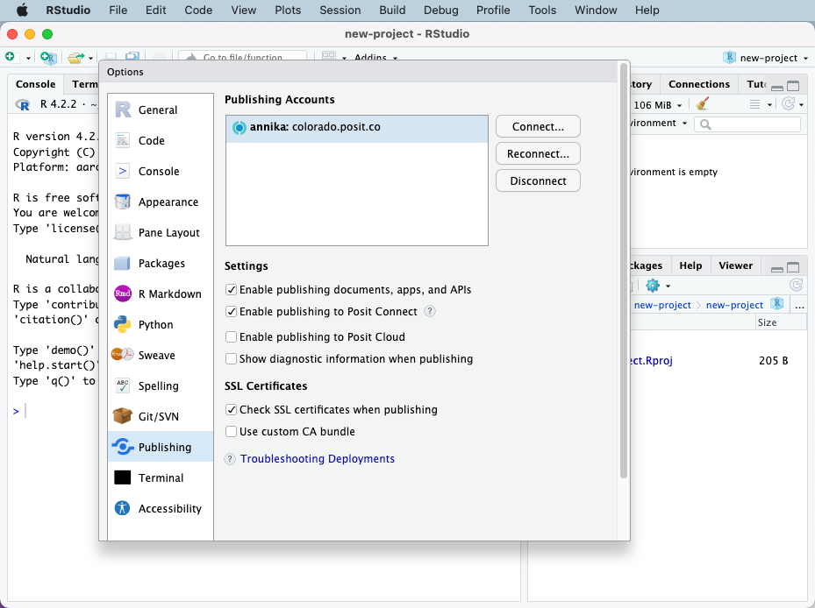Open the Profile menu
The image size is (815, 608).
tap(493, 10)
